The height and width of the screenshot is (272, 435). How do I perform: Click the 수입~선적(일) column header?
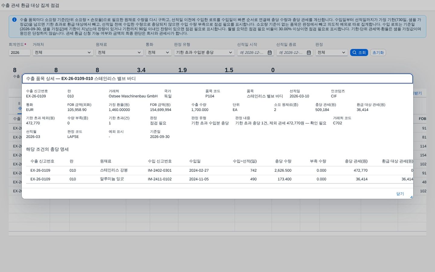click(x=244, y=161)
